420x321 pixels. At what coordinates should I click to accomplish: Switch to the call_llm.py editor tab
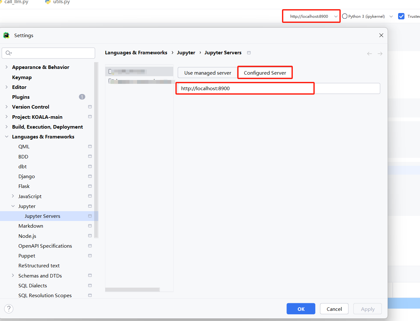click(14, 2)
